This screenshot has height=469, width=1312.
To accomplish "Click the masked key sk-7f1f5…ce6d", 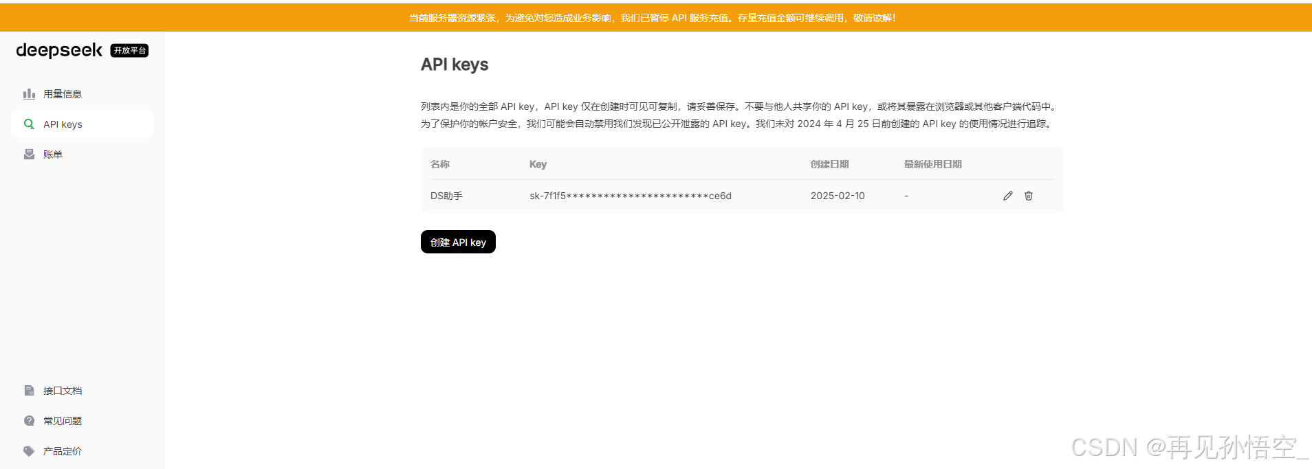I will point(631,196).
